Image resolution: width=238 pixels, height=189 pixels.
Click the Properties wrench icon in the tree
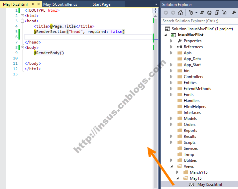pos(179,41)
